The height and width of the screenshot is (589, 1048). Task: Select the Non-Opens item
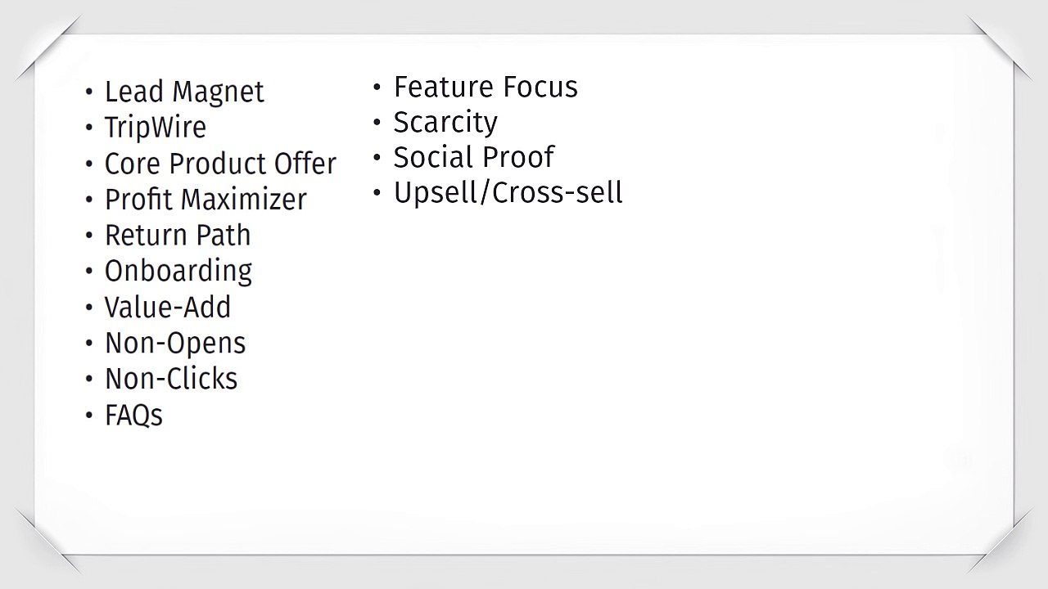click(175, 344)
